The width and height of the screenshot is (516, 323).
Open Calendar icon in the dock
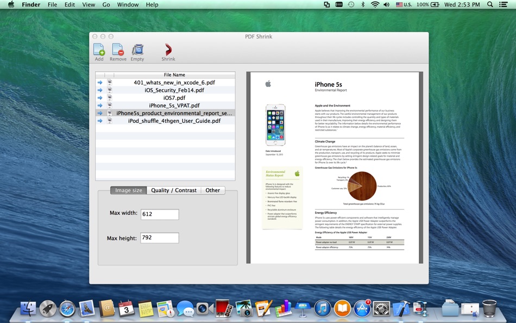tap(127, 309)
